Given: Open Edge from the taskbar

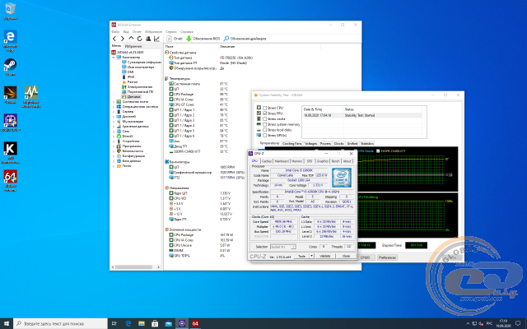Looking at the screenshot, I should [128, 323].
